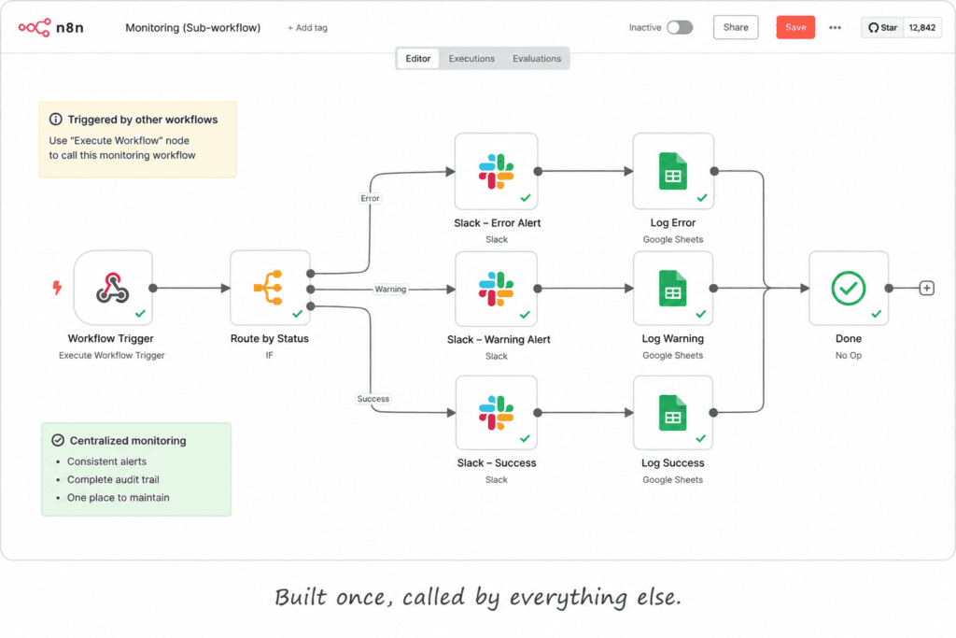Select the Slack – Success node icon
956x638 pixels.
click(496, 413)
